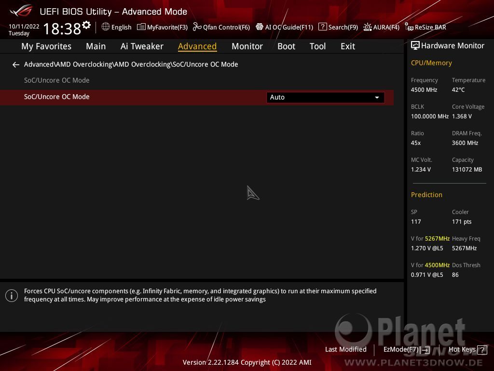Screen dimensions: 494x371
Task: Click the 0.971 V @L5 value
Action: (427, 275)
